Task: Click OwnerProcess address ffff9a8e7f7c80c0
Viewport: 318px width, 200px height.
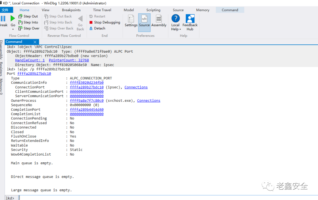Action: pos(87,101)
